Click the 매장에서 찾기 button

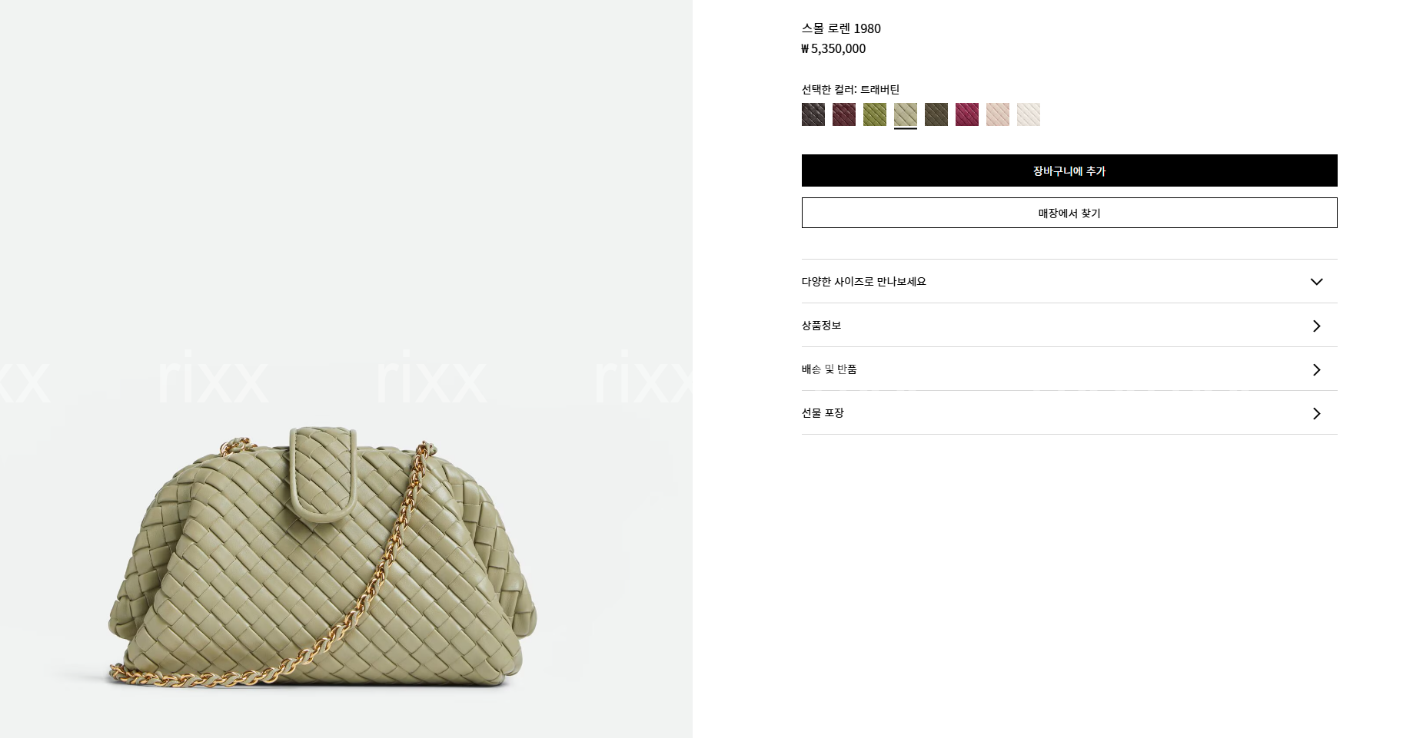coord(1069,213)
